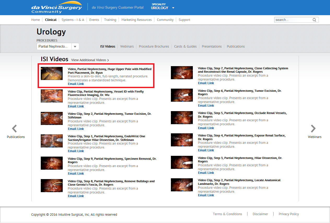Open Step 9 Specimen Removal video thumbnail
This screenshot has width=330, height=223.
click(52, 163)
